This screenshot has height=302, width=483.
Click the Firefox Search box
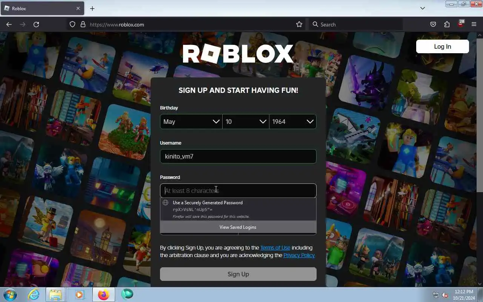(x=355, y=25)
